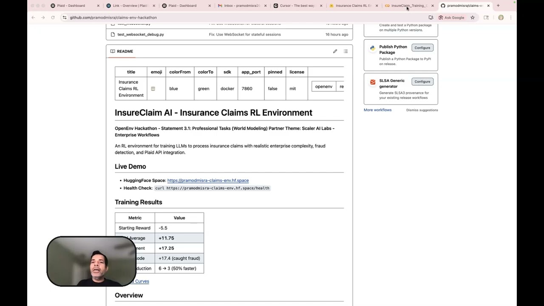This screenshot has width=544, height=306.
Task: Click the "false" pinned cell
Action: tap(275, 88)
